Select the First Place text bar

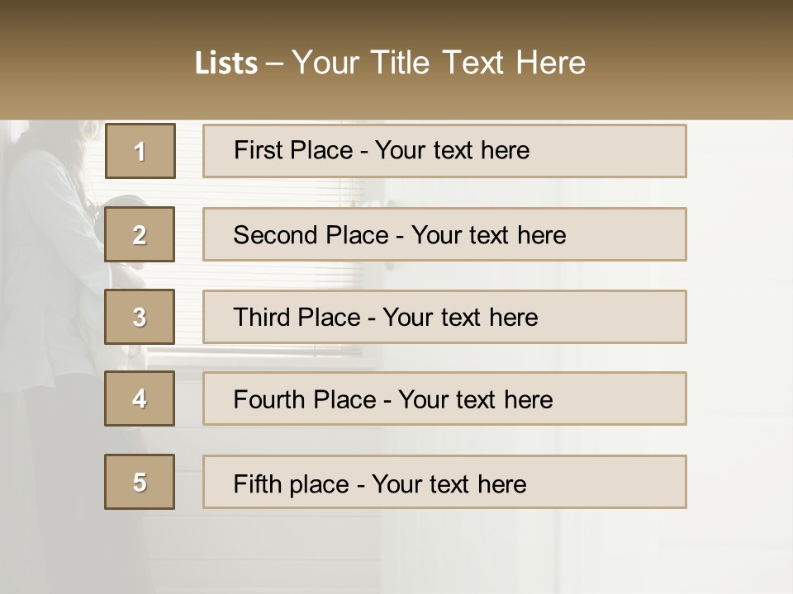coord(444,151)
